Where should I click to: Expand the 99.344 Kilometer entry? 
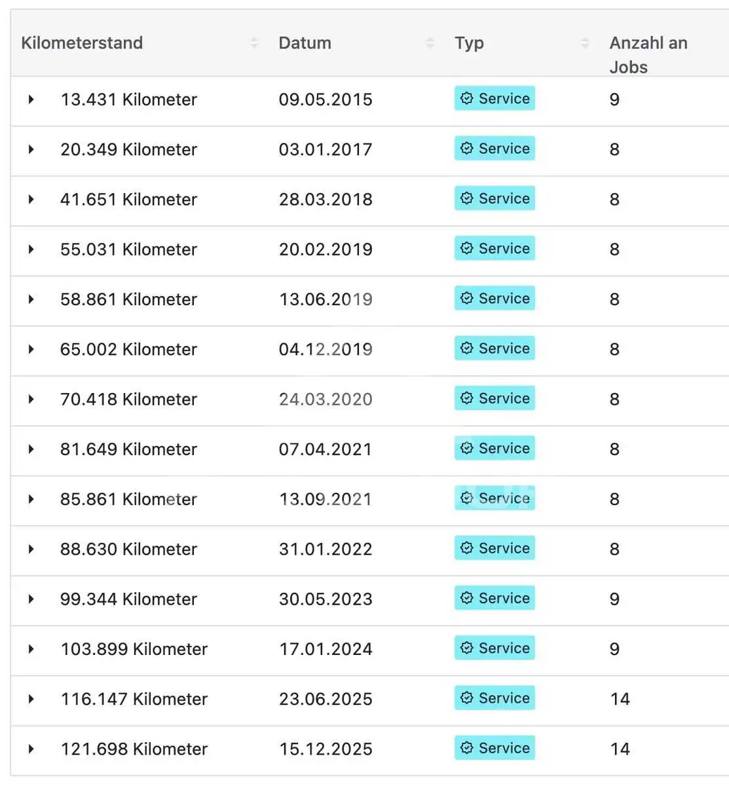[x=31, y=599]
